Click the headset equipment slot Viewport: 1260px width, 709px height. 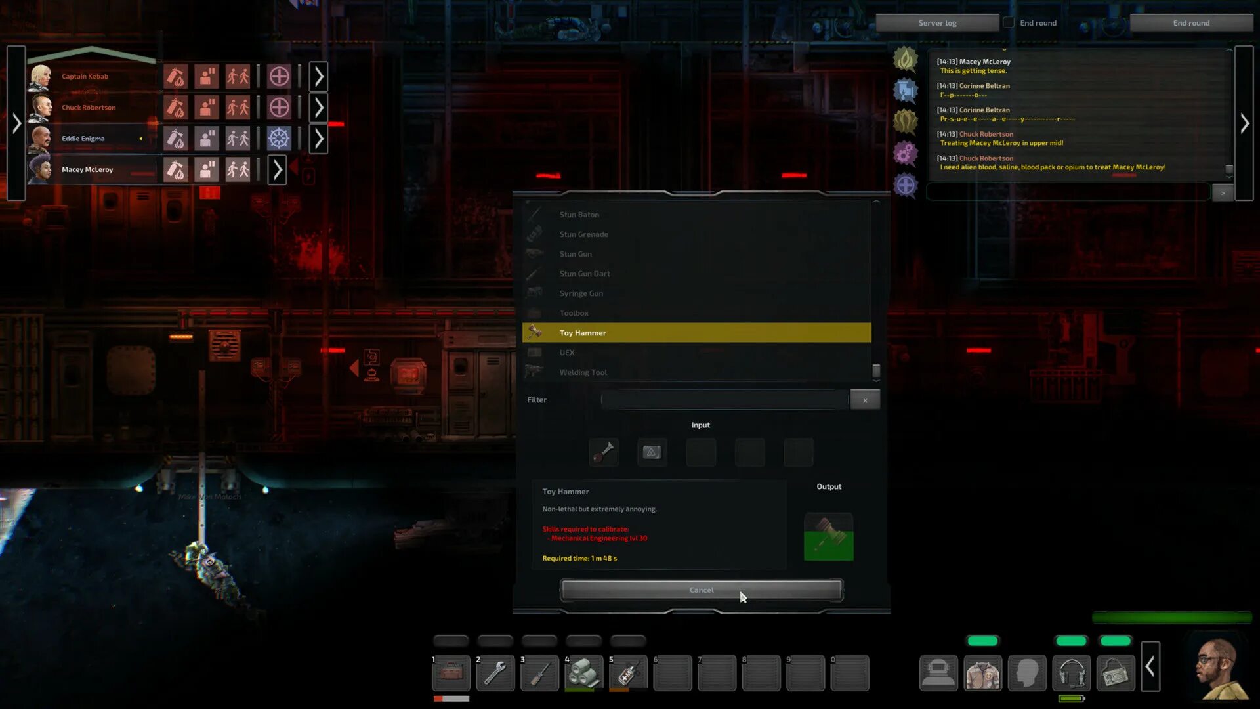pos(1071,673)
